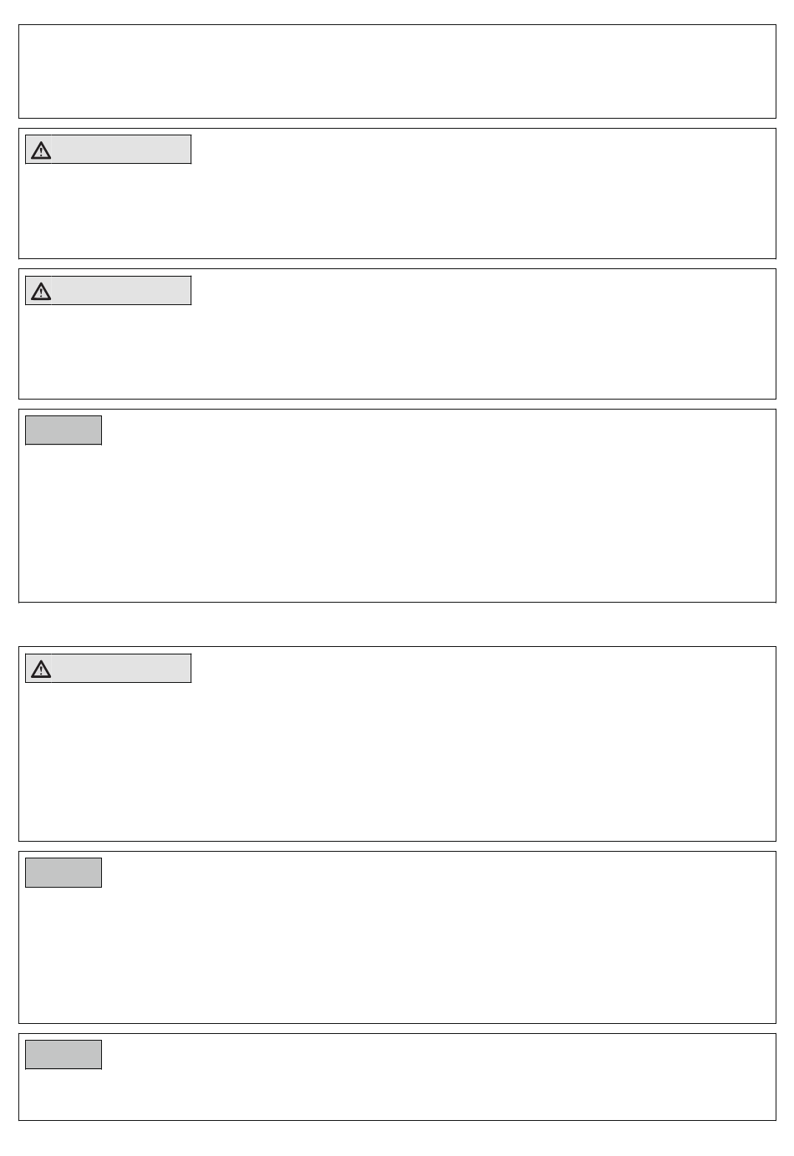This screenshot has height=1156, width=794.
Task: Click the blank body of the third warning box
Action: coord(397,761)
